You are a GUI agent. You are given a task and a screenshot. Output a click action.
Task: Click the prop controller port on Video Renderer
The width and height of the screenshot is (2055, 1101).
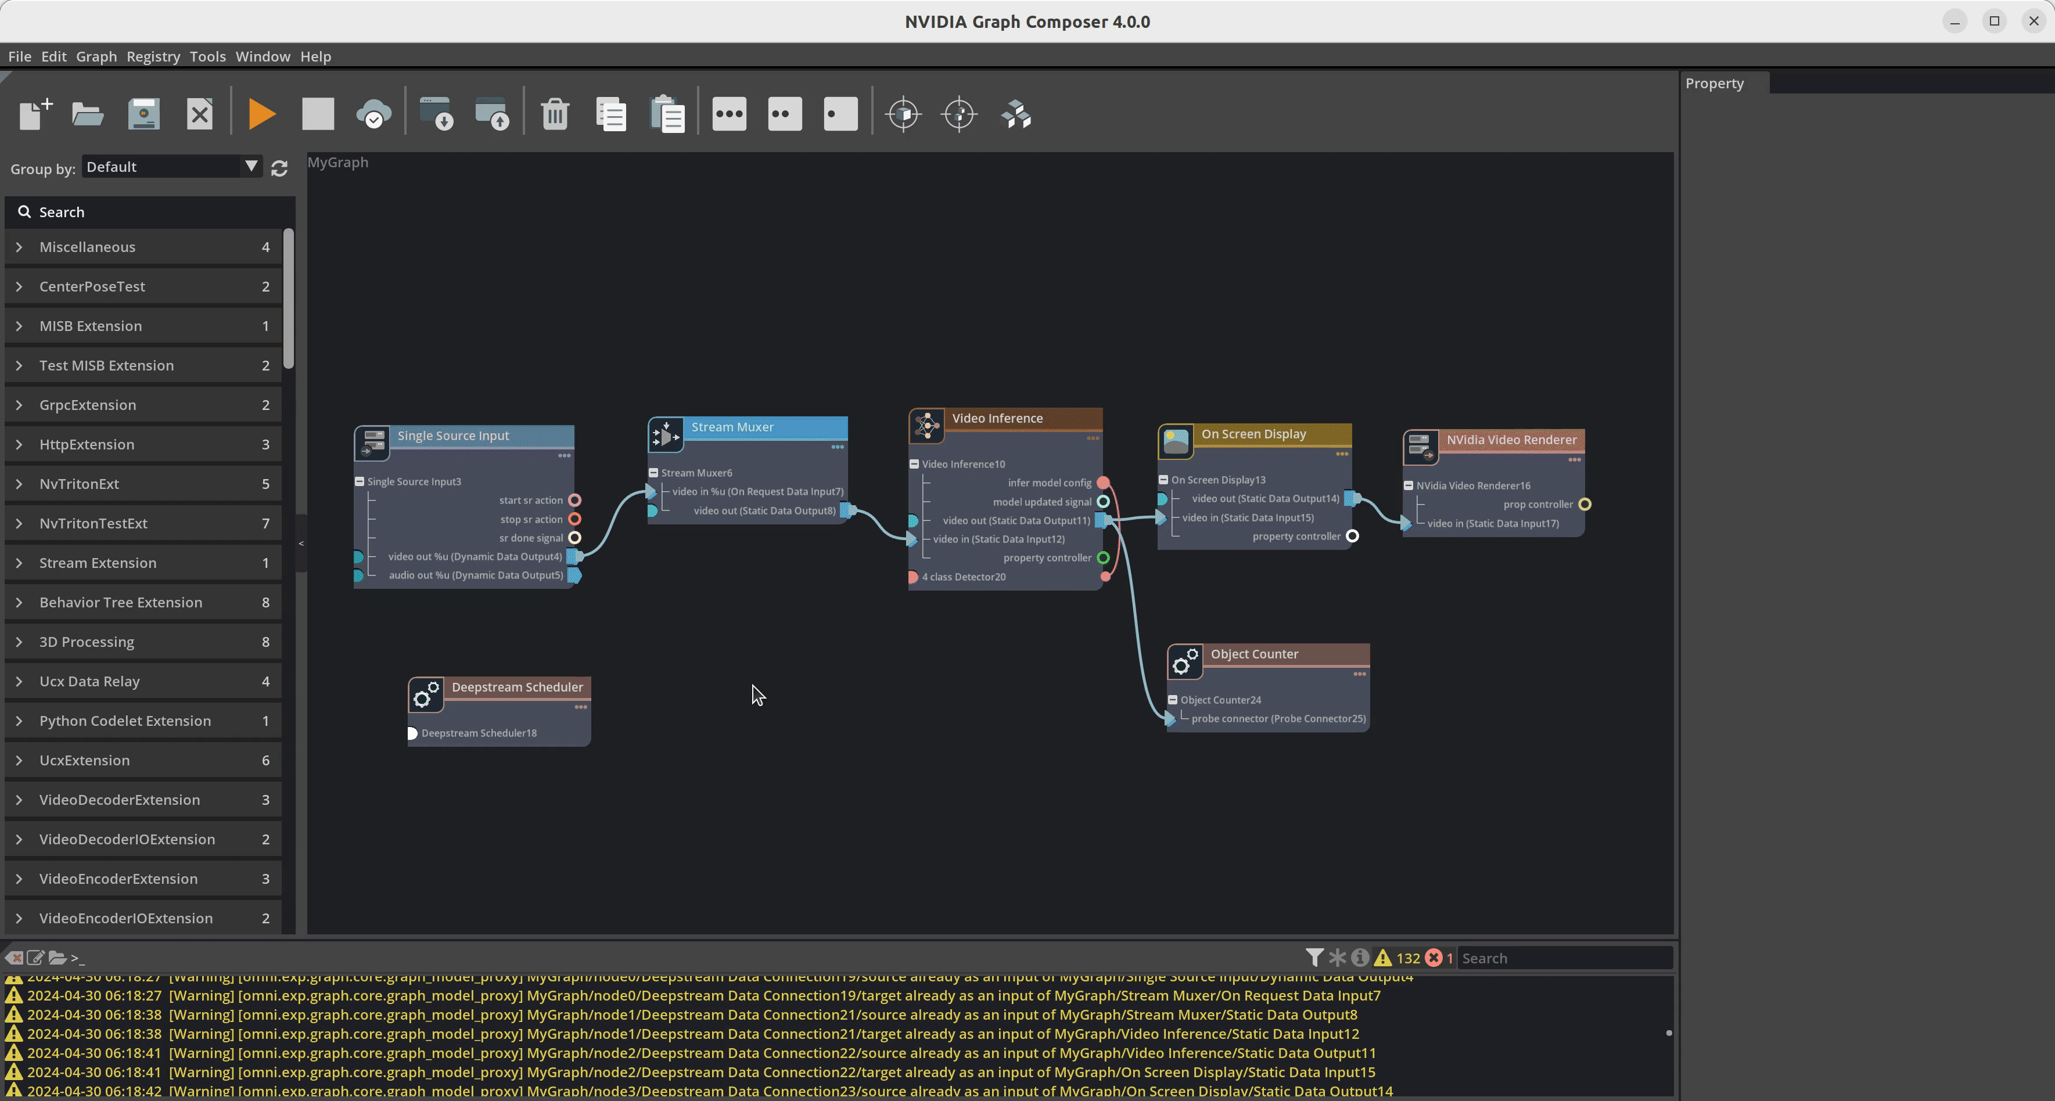coord(1585,505)
